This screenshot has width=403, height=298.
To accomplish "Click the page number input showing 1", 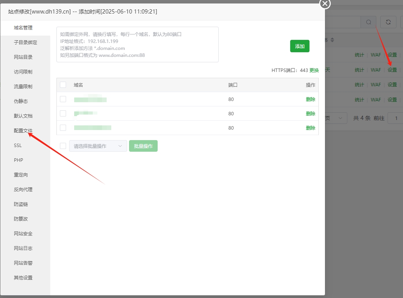I will point(395,118).
